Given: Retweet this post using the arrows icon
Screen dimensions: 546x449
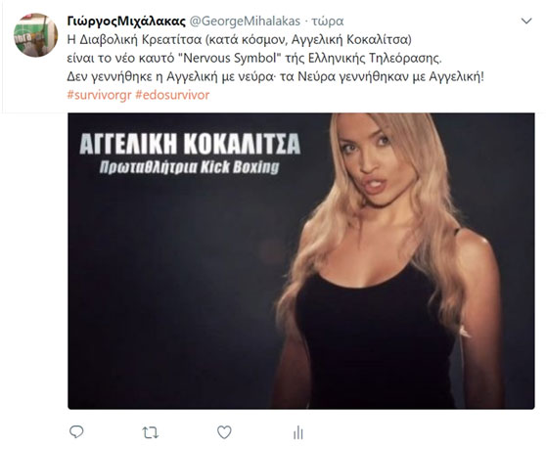Looking at the screenshot, I should tap(151, 432).
